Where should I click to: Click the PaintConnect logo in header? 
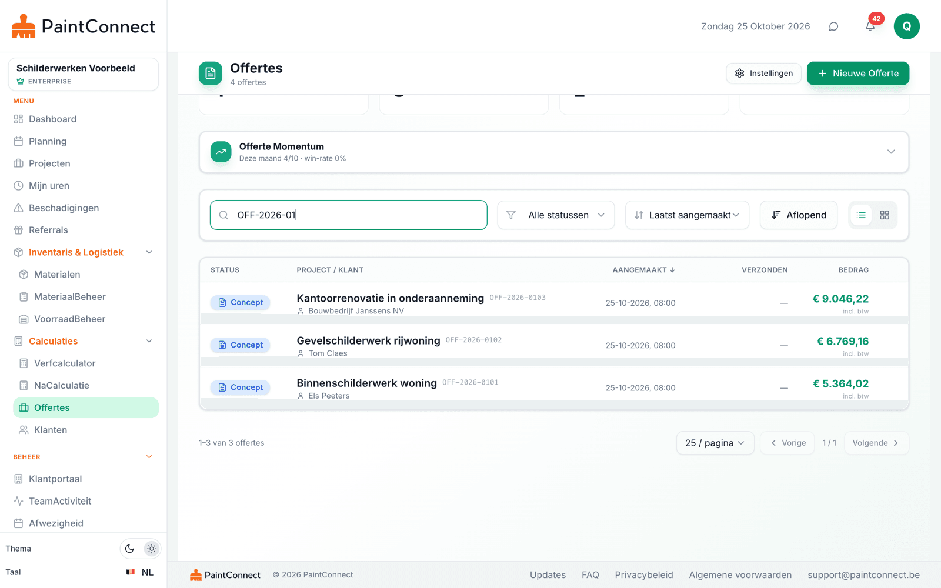click(84, 26)
